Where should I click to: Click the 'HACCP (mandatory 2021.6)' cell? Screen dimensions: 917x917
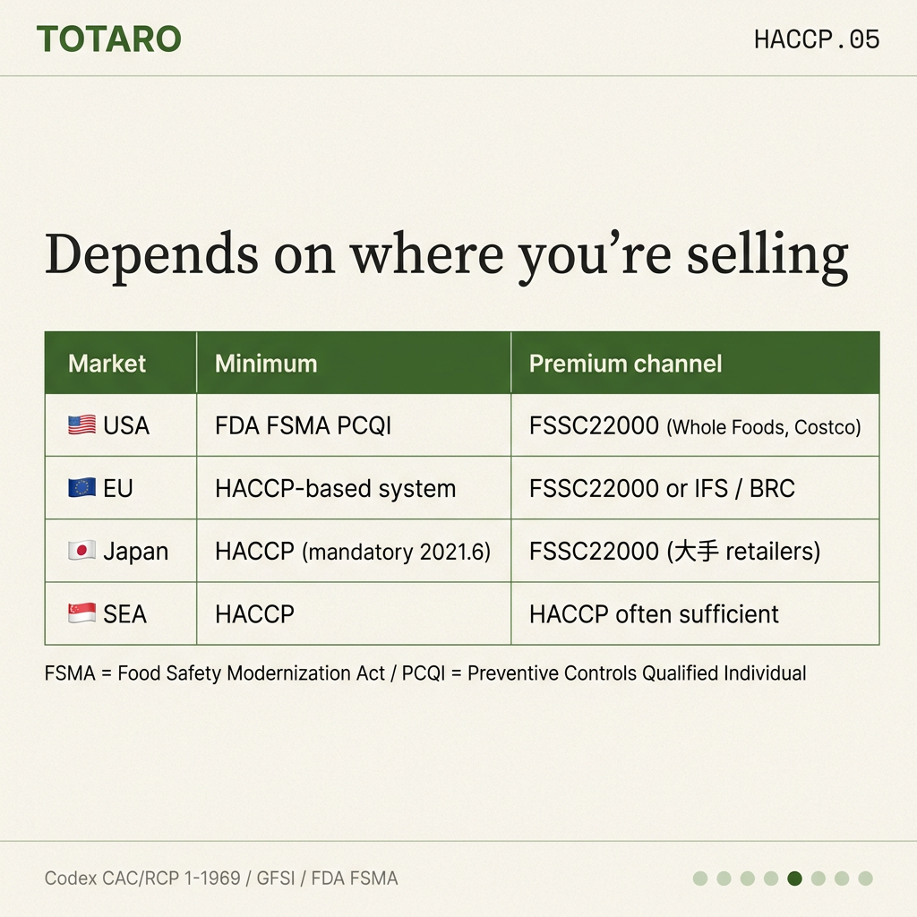click(353, 551)
